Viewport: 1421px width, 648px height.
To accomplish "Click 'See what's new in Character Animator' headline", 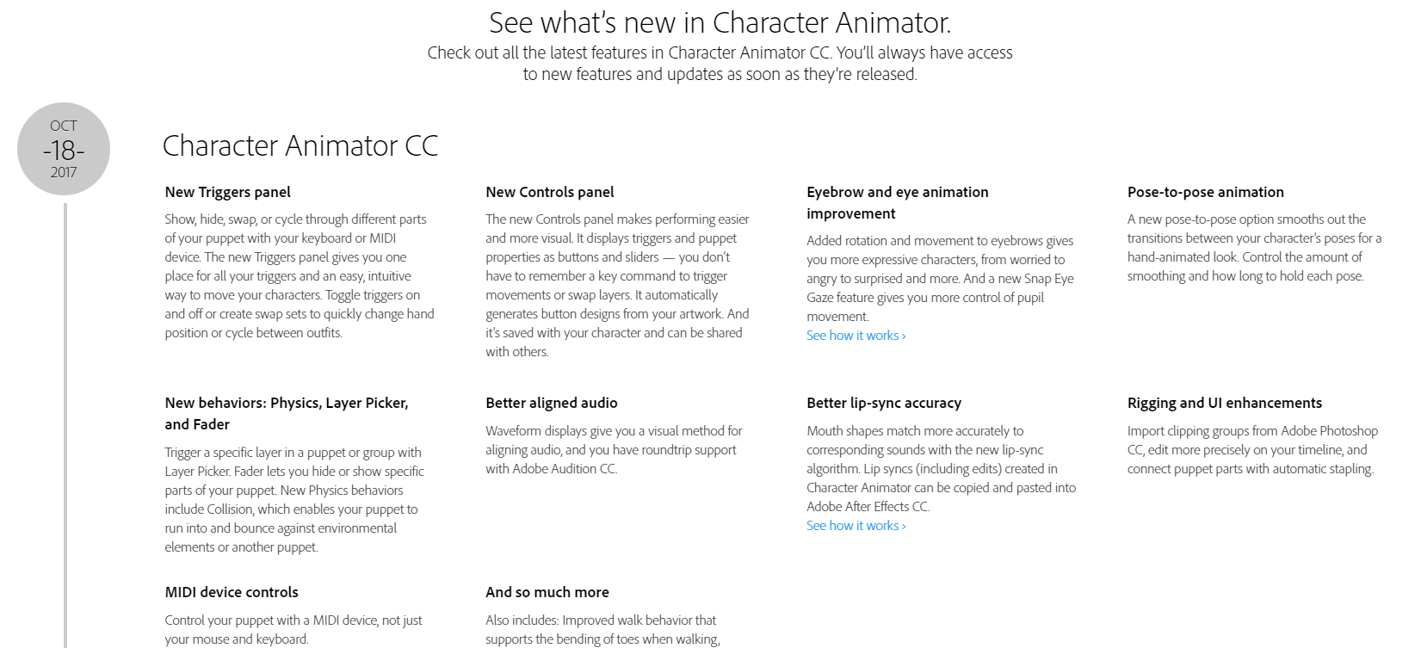I will coord(720,22).
